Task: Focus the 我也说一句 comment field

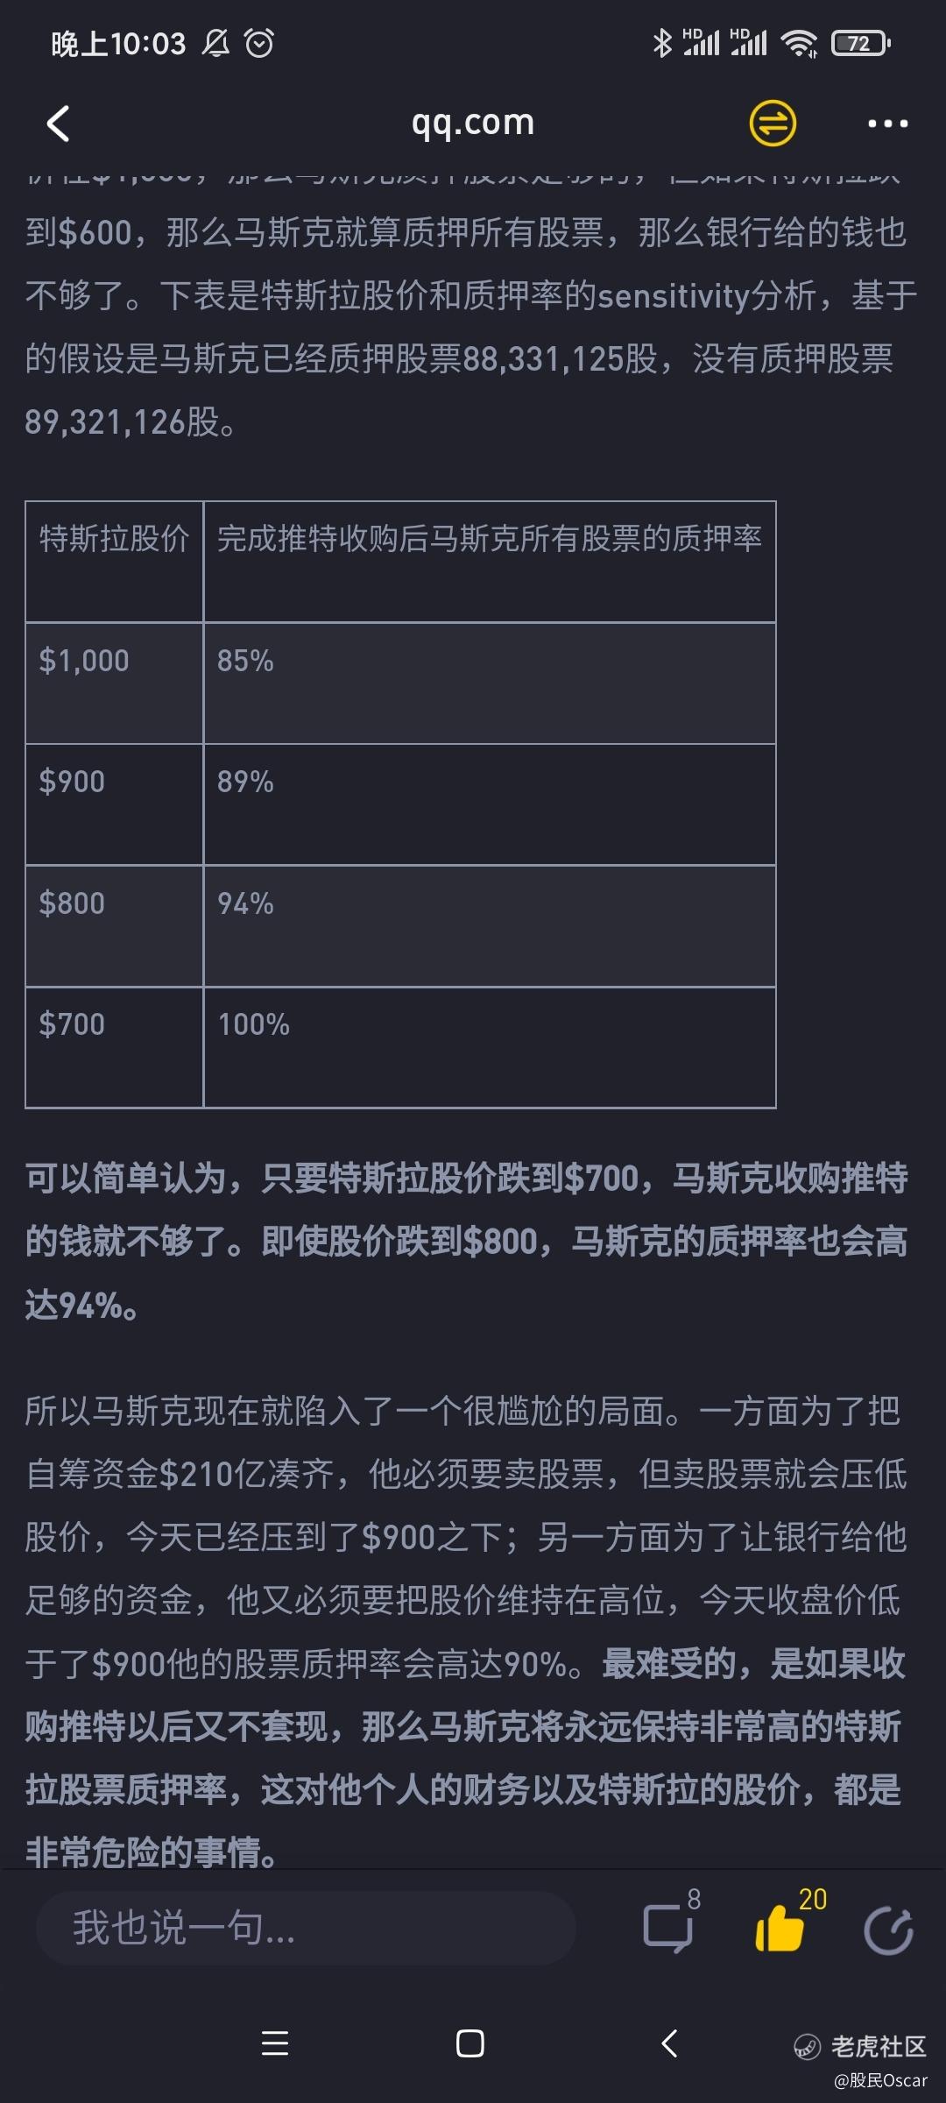Action: coord(306,1927)
